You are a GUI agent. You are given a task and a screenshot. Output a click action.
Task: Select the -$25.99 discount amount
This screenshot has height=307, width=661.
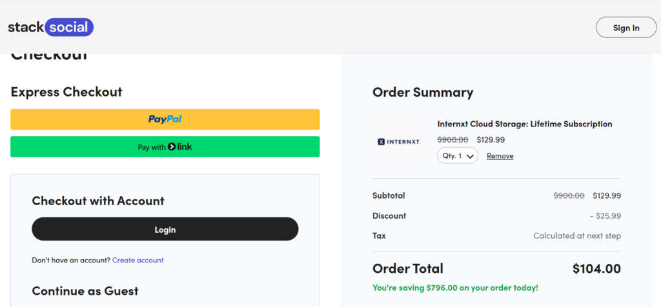(605, 216)
